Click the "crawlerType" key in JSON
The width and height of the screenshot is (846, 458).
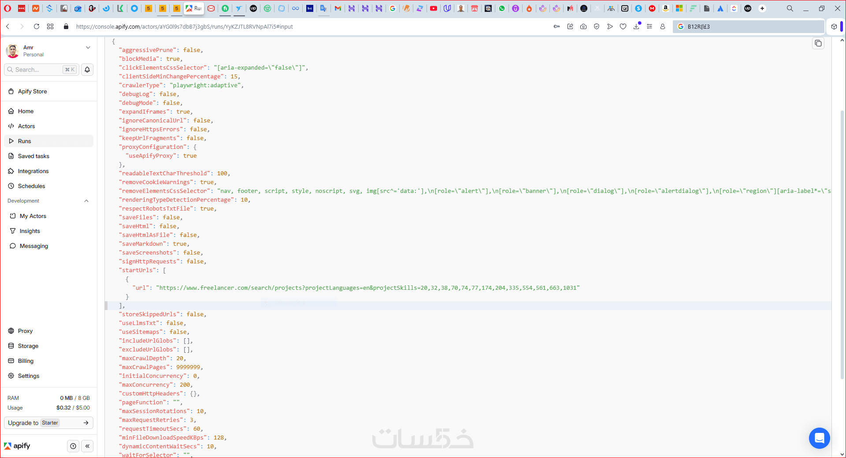pyautogui.click(x=141, y=85)
